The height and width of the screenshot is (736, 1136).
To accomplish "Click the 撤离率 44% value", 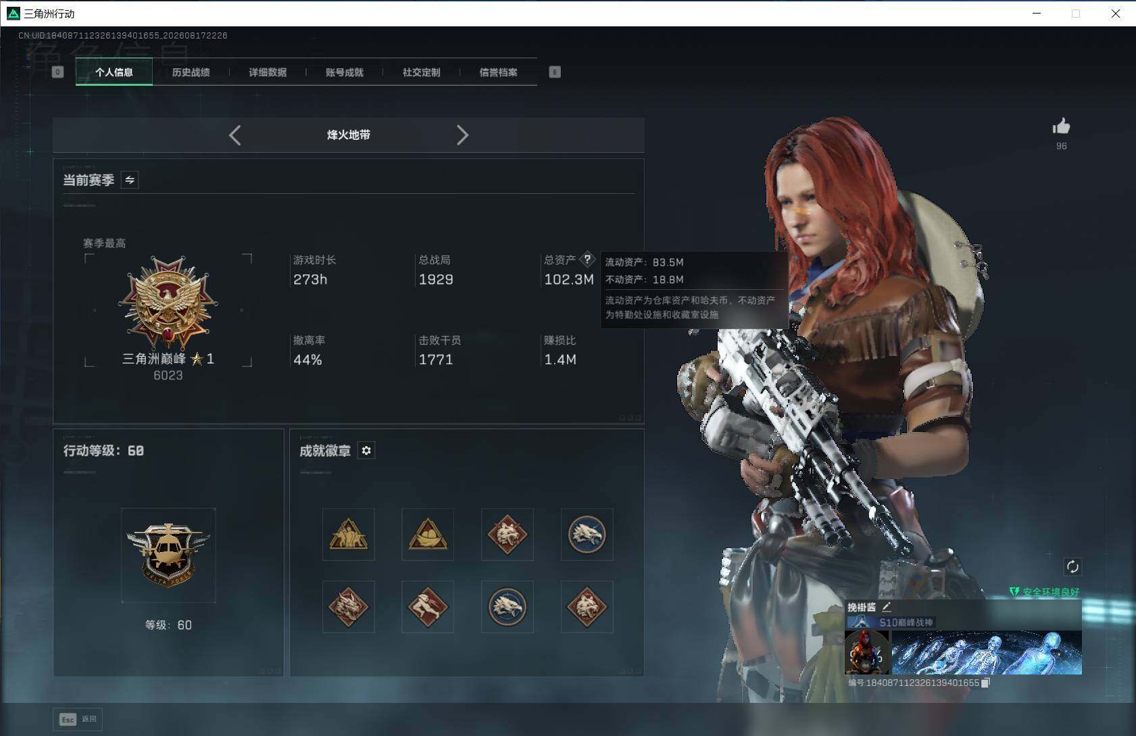I will click(x=307, y=360).
